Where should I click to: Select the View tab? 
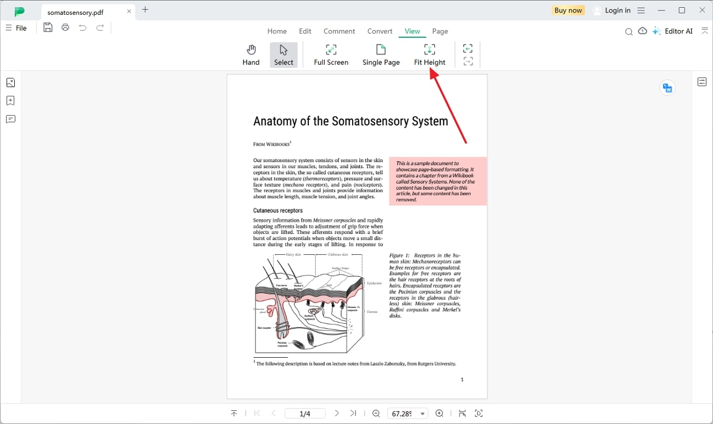412,31
